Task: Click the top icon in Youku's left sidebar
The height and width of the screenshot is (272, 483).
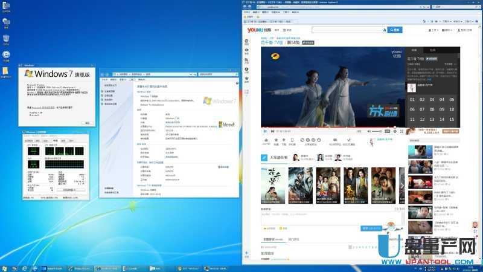Action: point(246,41)
